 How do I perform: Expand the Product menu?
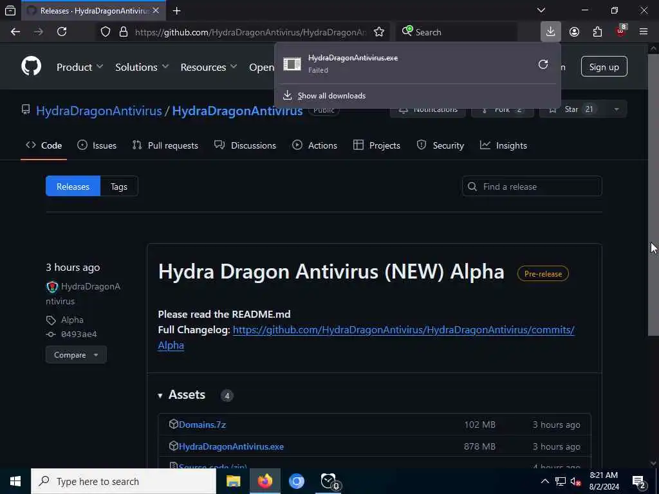[79, 67]
